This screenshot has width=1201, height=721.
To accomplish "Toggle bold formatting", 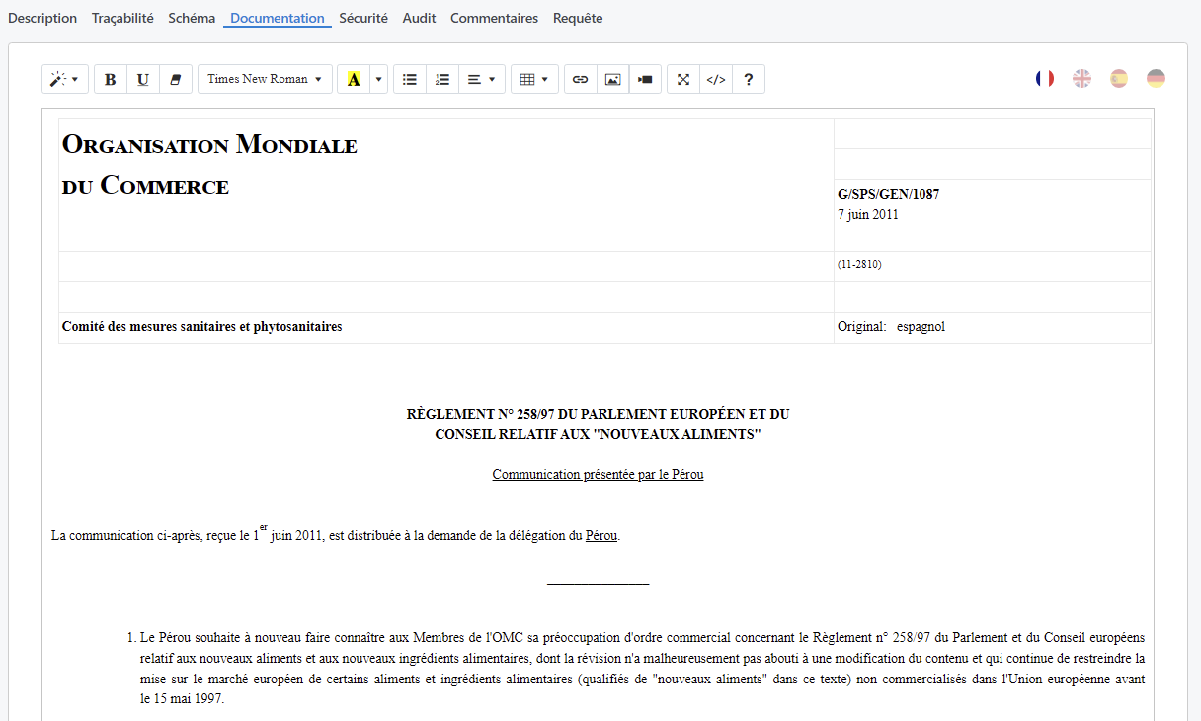I will [x=111, y=79].
